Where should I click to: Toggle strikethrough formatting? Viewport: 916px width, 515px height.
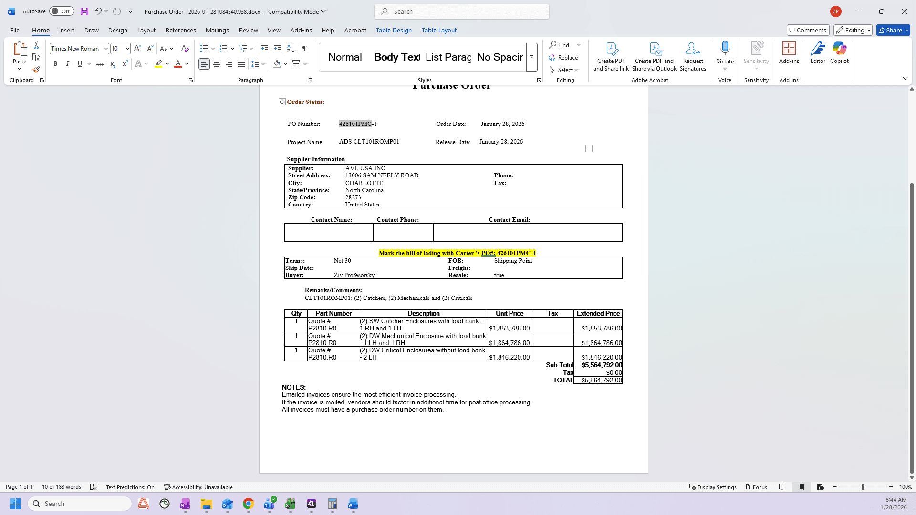tap(100, 64)
